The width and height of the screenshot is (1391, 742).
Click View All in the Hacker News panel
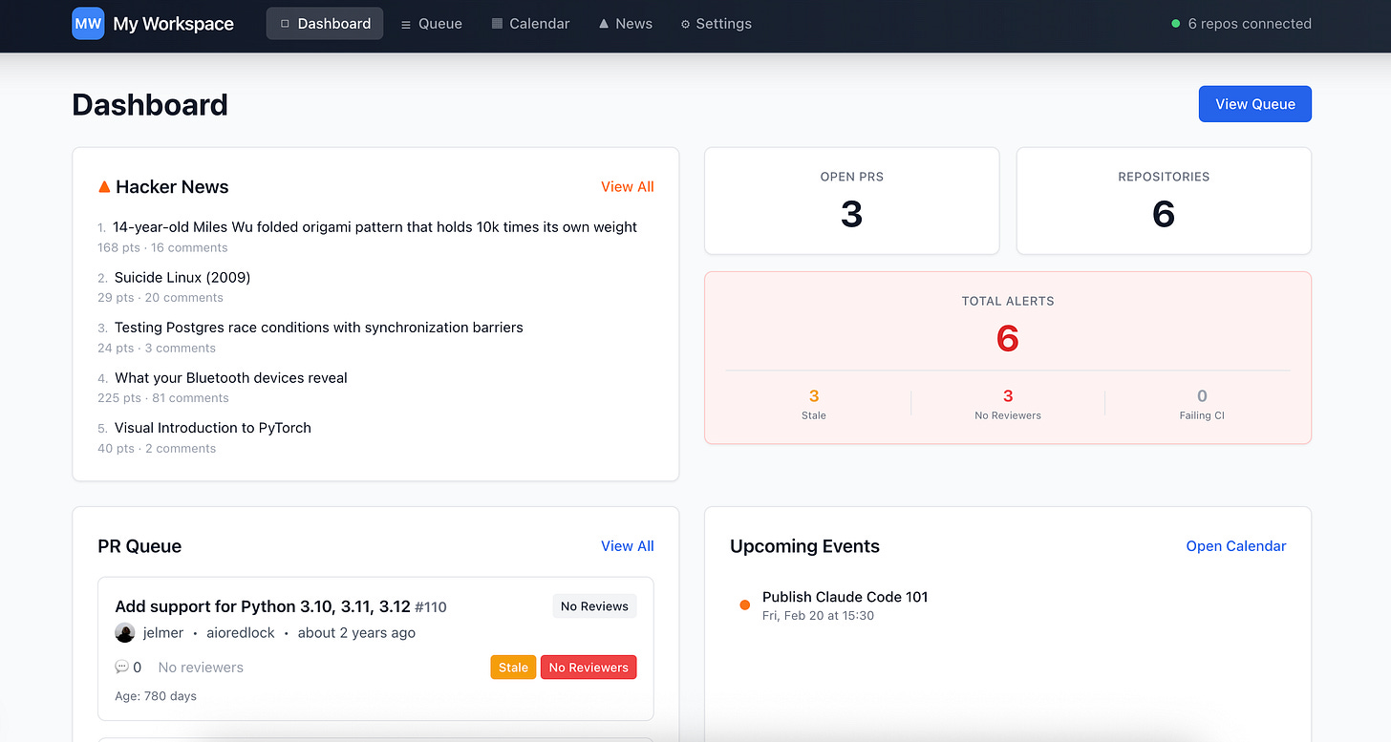[627, 186]
